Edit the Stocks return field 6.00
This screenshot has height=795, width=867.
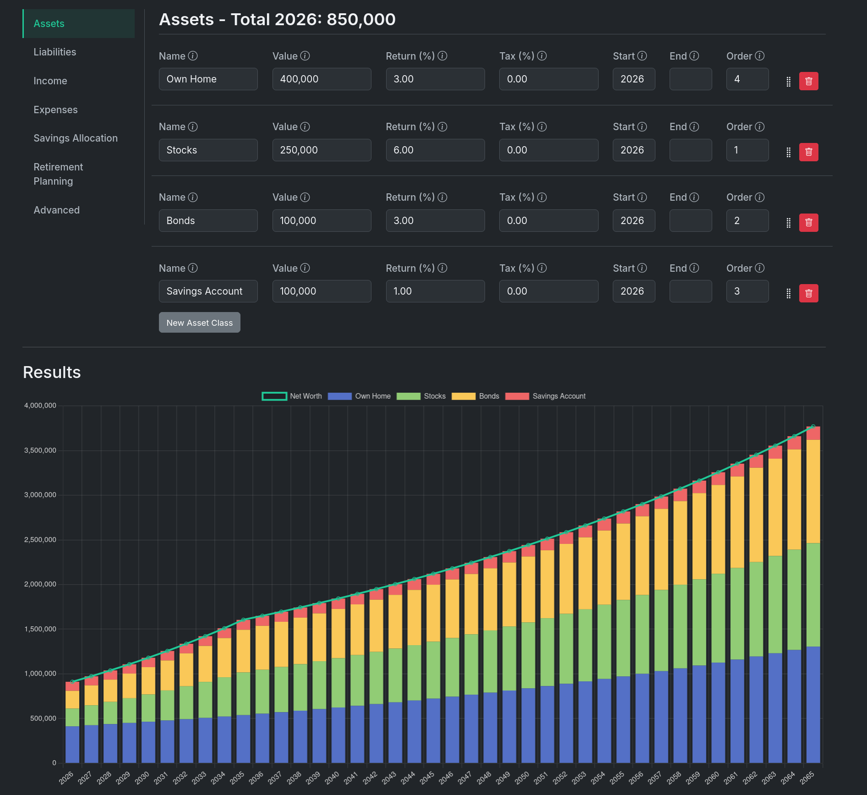(x=435, y=150)
